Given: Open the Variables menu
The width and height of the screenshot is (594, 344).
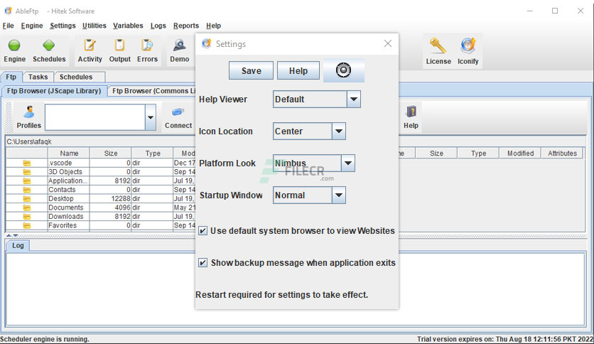Looking at the screenshot, I should click(128, 26).
